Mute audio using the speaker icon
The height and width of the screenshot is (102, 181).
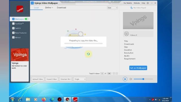pos(131,79)
